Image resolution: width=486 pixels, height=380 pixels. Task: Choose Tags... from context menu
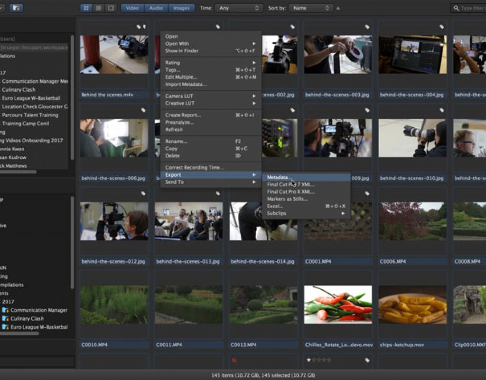[211, 70]
